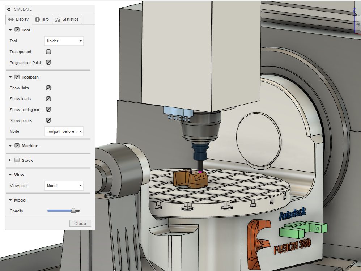Open the Tool dropdown showing Holder
The height and width of the screenshot is (271, 361).
pyautogui.click(x=64, y=41)
